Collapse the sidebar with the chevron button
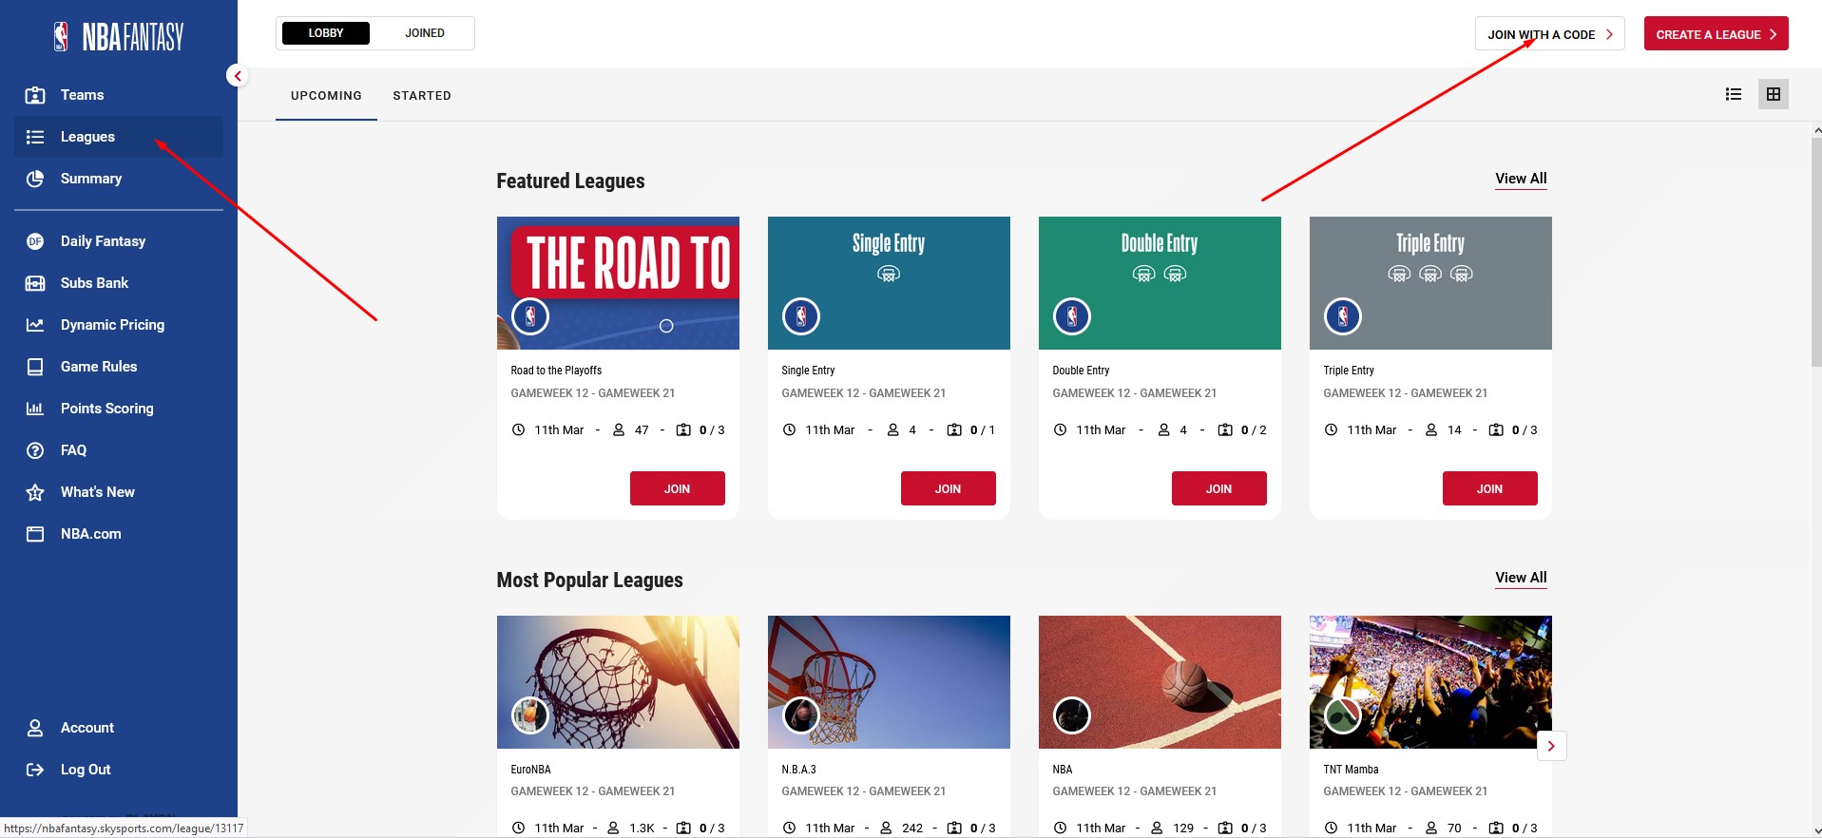Viewport: 1822px width, 838px height. click(238, 76)
